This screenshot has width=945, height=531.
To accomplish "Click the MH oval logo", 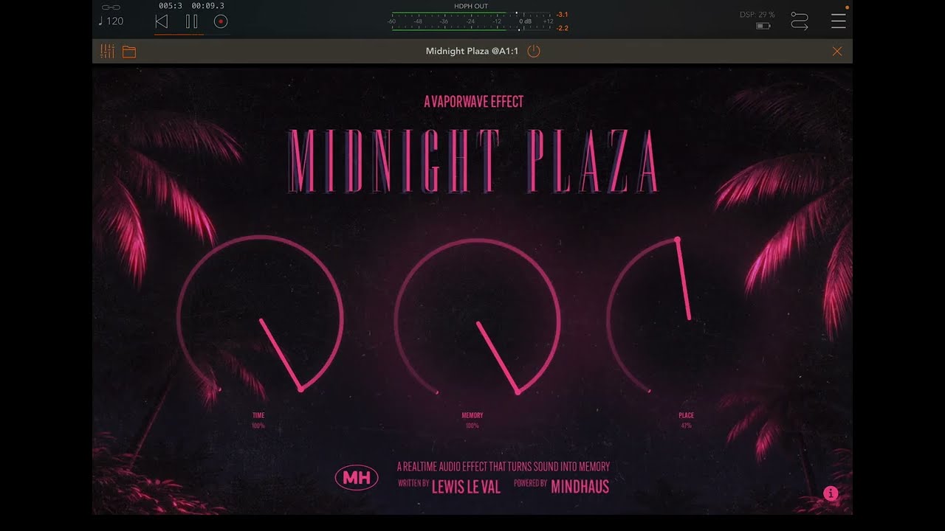I will [357, 478].
